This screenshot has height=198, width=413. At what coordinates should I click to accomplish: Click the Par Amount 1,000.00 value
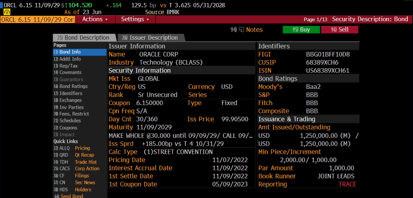(x=342, y=168)
